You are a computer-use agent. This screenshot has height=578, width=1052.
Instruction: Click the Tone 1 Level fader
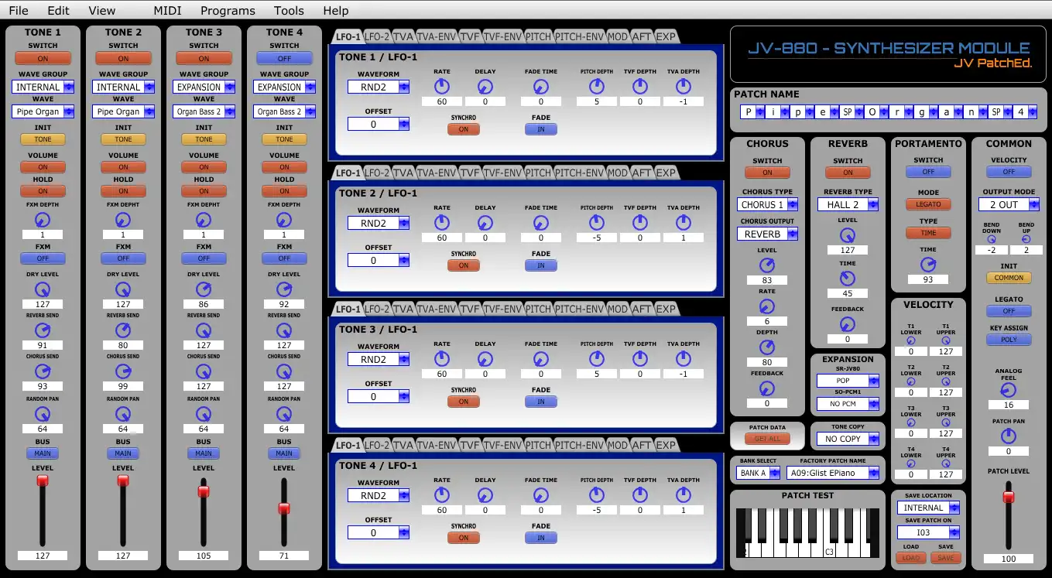click(x=43, y=481)
